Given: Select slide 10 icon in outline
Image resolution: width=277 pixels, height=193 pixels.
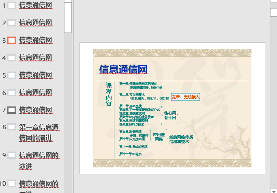Looking at the screenshot, I should [x=12, y=183].
